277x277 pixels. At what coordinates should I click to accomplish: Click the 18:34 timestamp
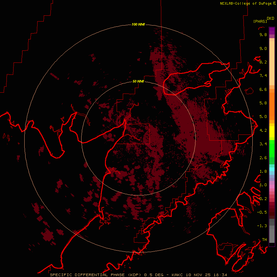220,275
